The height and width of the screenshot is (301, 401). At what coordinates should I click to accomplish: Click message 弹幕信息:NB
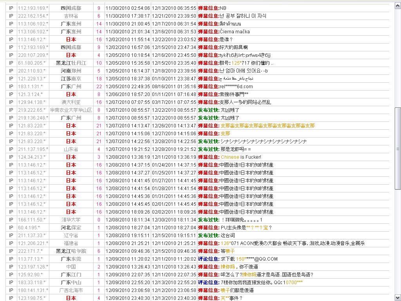(x=212, y=8)
